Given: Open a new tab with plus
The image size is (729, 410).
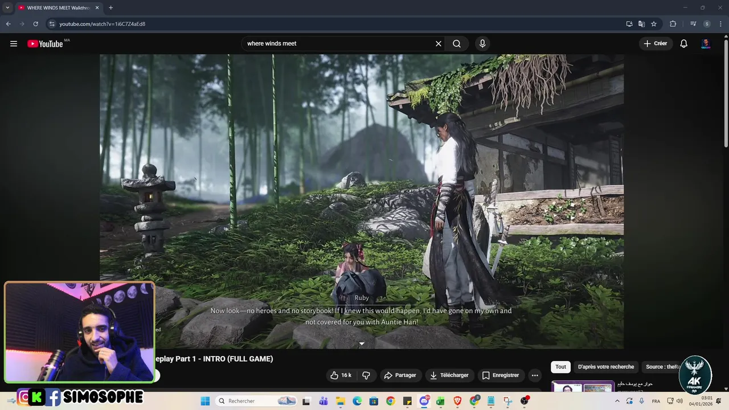Looking at the screenshot, I should tap(110, 8).
